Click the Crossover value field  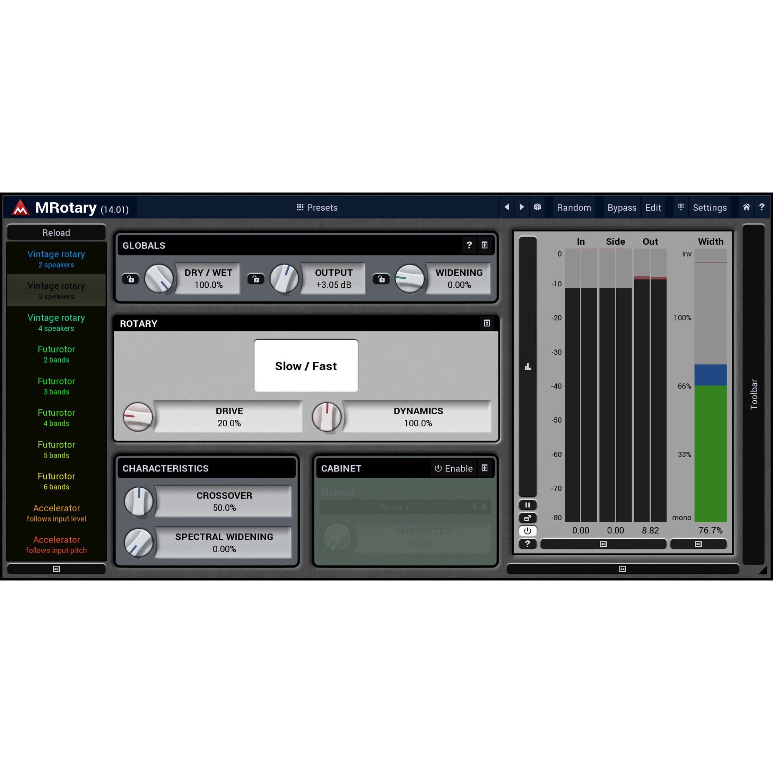coord(224,501)
